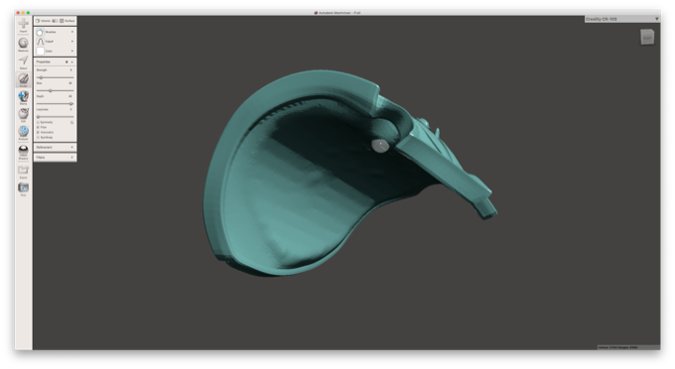Click the Depth value field

70,96
